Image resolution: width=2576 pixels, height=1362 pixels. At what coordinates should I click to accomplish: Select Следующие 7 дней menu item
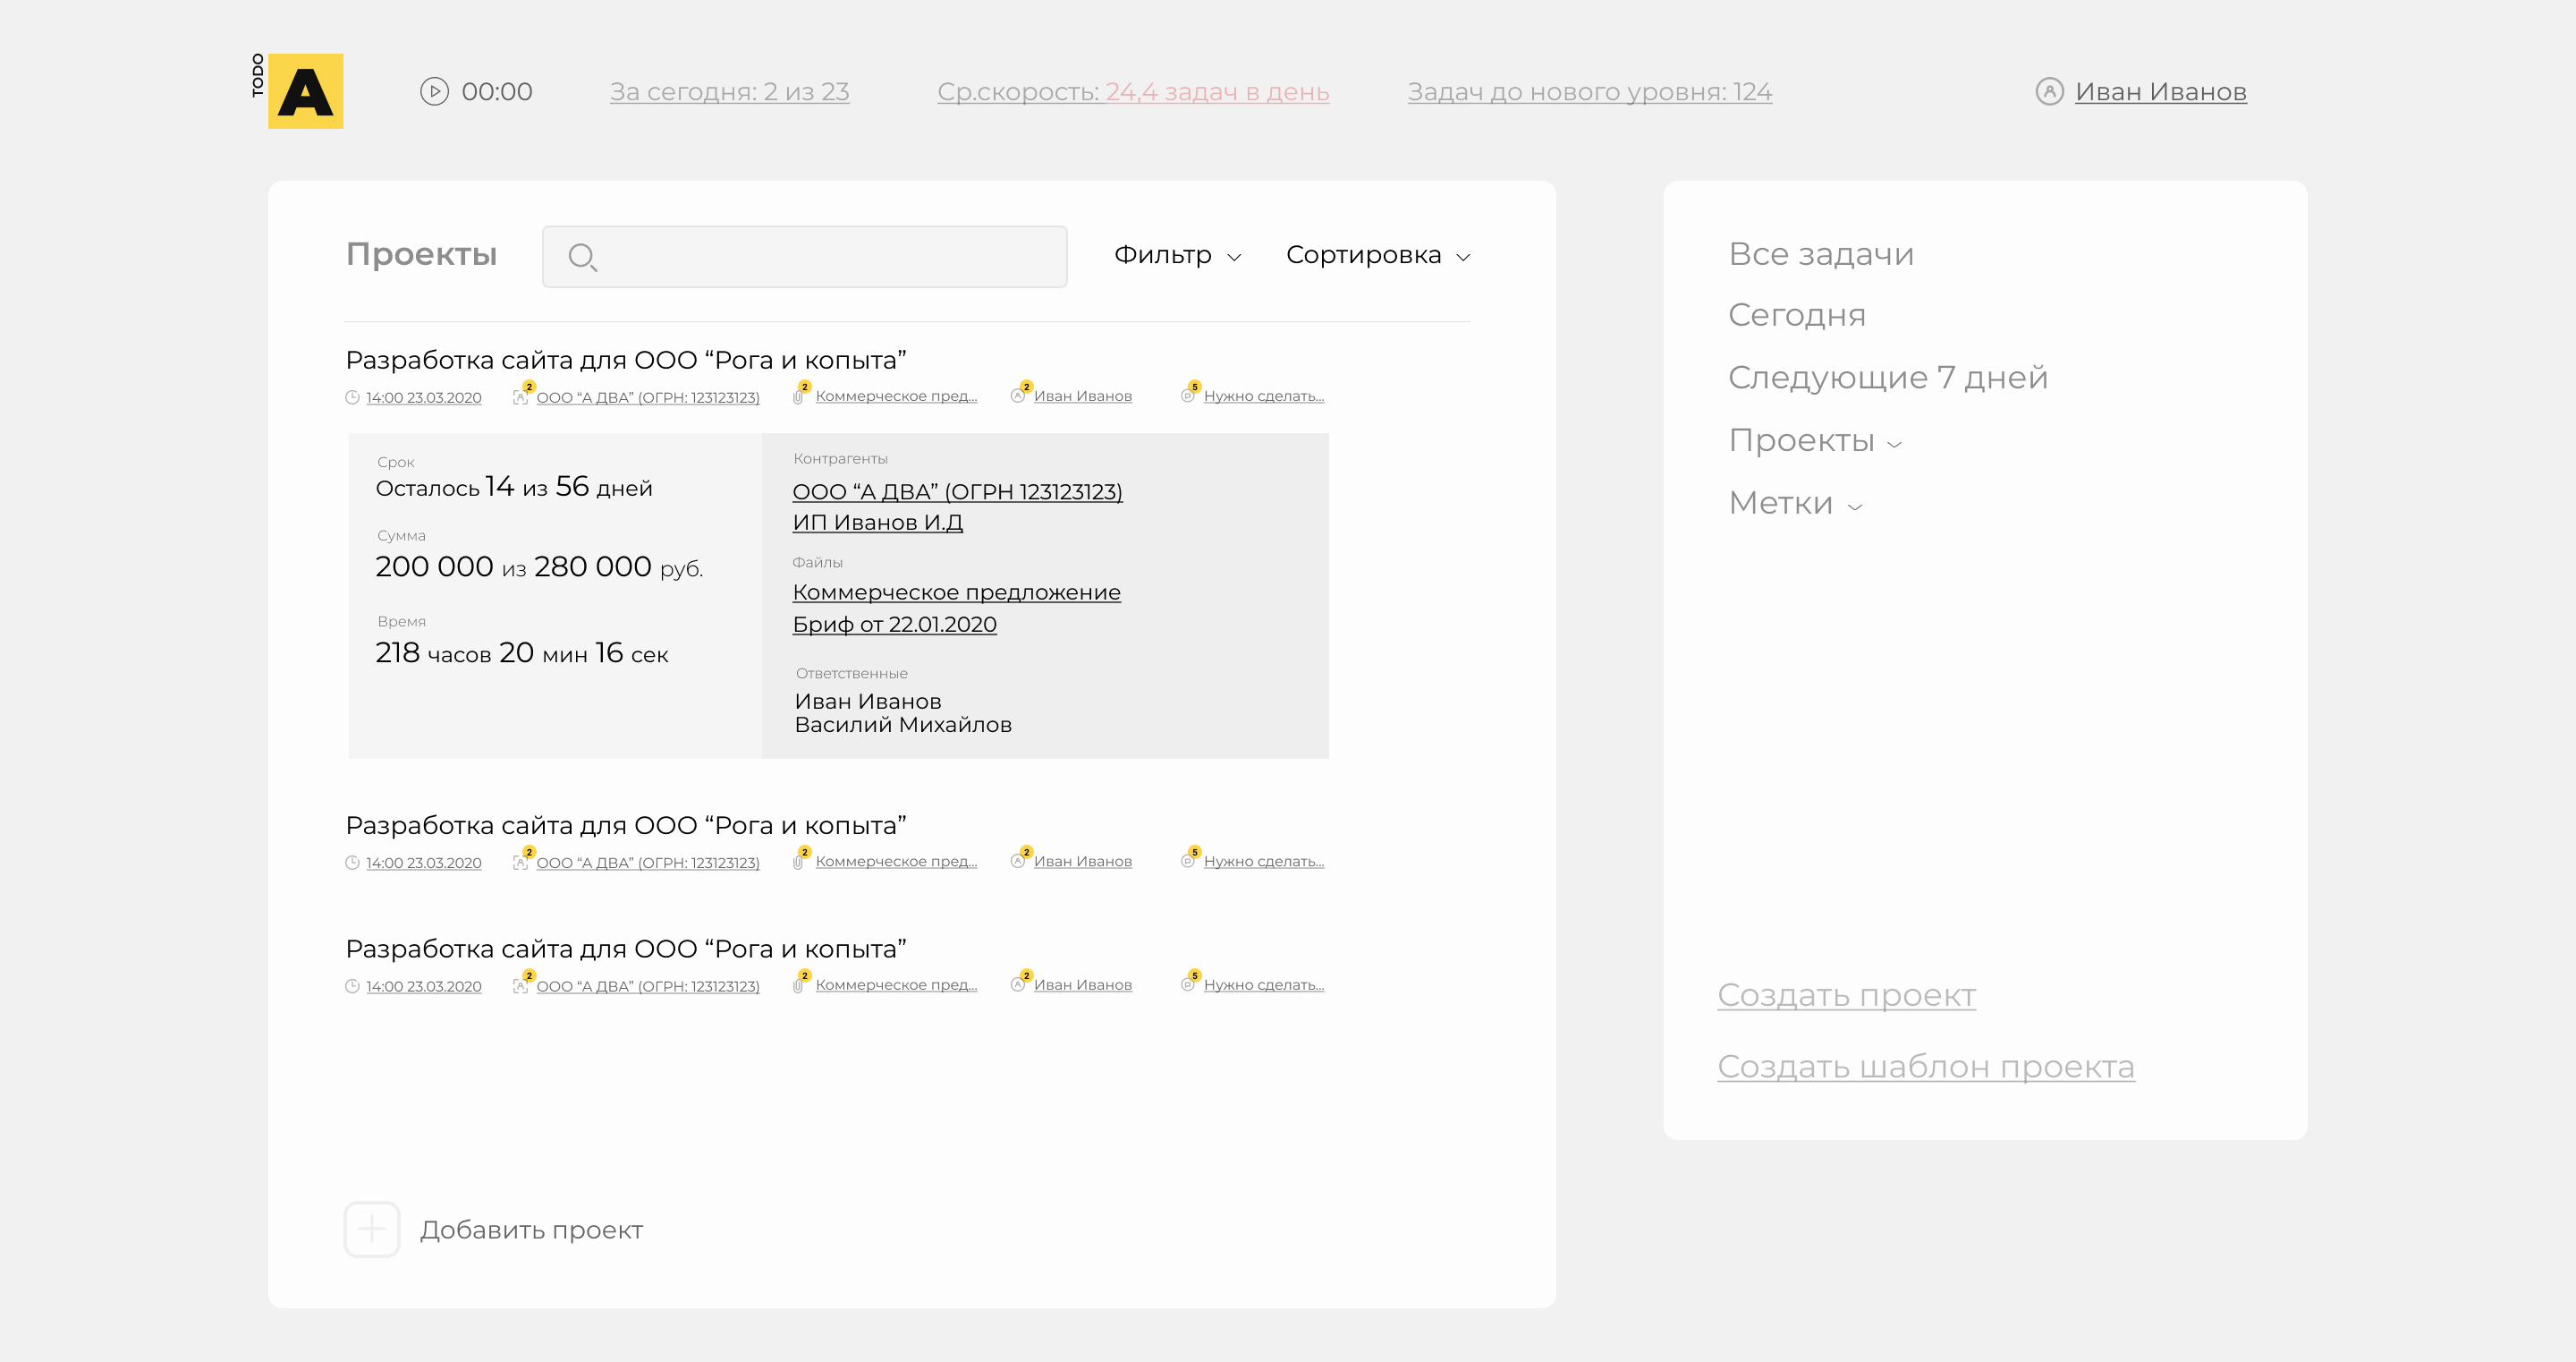(1887, 378)
